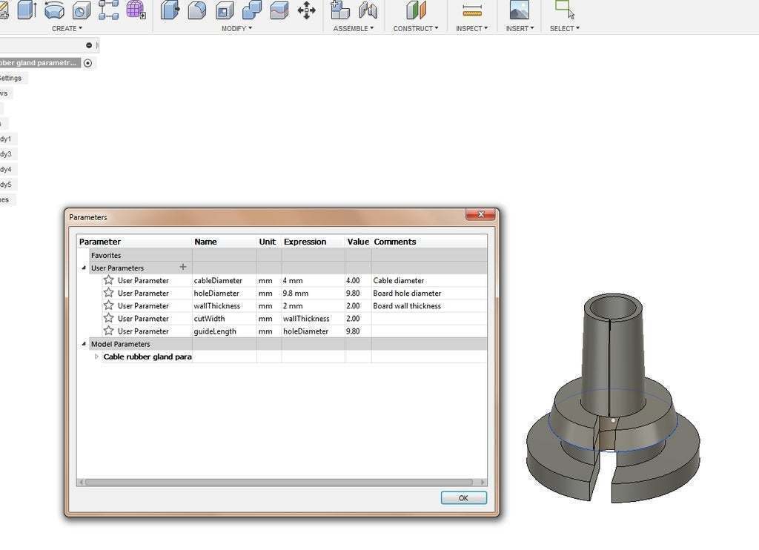Image resolution: width=759 pixels, height=550 pixels.
Task: Select the Revolve tool icon
Action: pyautogui.click(x=54, y=10)
